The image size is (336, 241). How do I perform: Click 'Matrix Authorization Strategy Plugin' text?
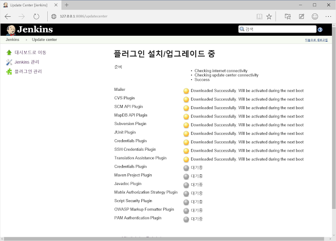coord(146,192)
